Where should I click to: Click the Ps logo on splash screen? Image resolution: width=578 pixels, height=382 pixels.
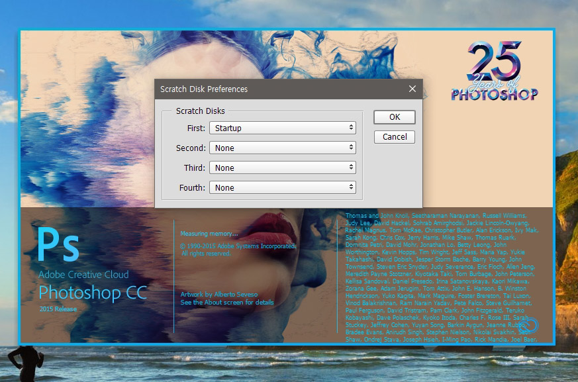coord(59,244)
